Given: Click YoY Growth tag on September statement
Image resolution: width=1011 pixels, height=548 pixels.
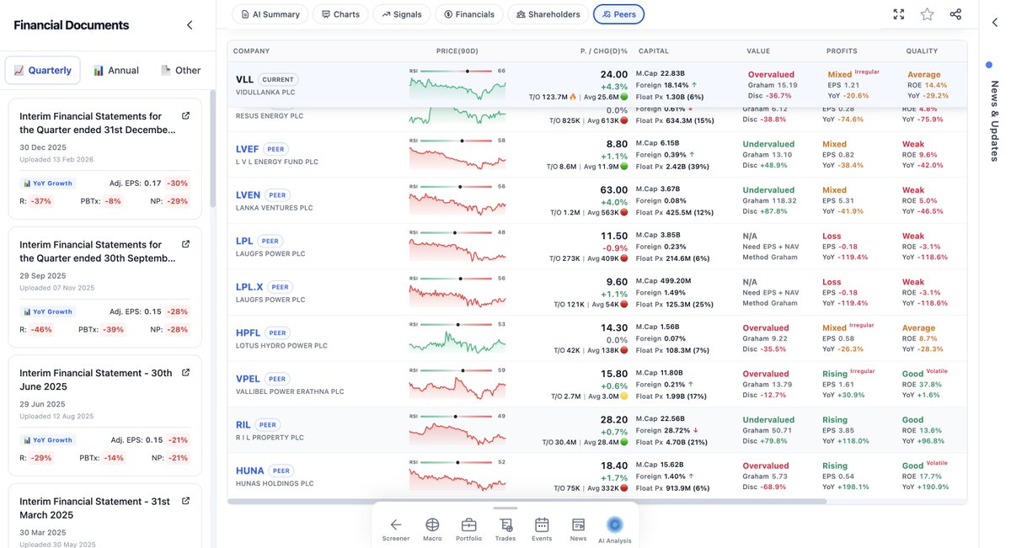Looking at the screenshot, I should click(48, 311).
